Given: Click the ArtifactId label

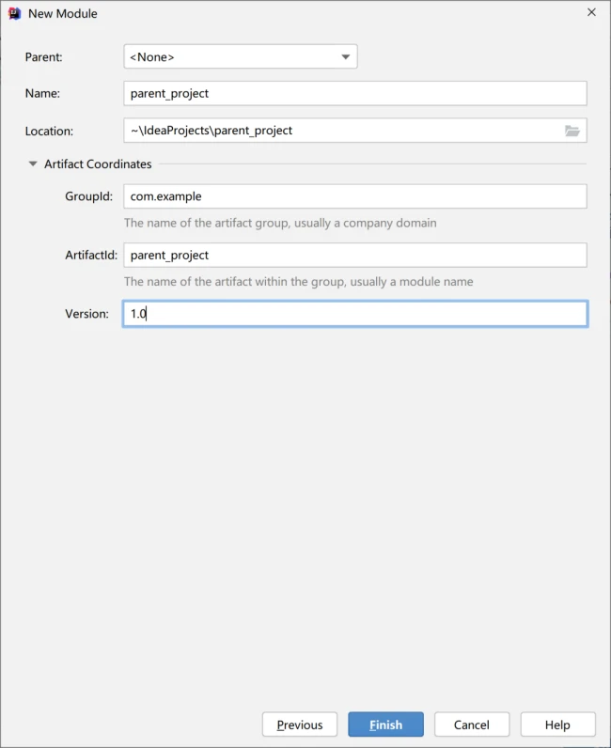Looking at the screenshot, I should tap(91, 255).
